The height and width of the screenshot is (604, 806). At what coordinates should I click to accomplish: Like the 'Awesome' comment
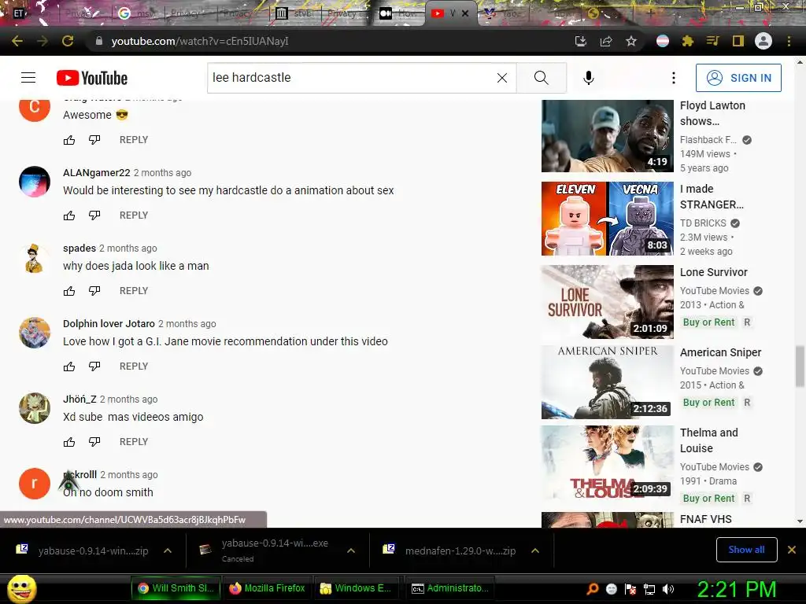pyautogui.click(x=69, y=140)
